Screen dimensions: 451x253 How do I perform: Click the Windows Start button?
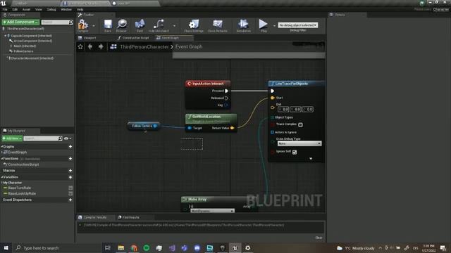coord(6,248)
